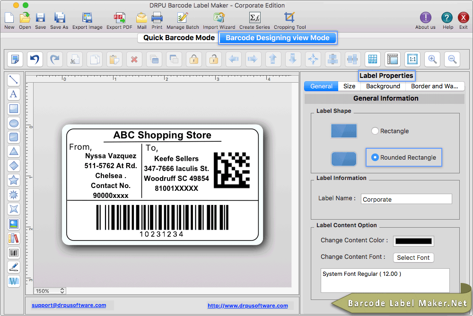Click the Print icon
Image resolution: width=473 pixels, height=316 pixels.
click(x=157, y=18)
